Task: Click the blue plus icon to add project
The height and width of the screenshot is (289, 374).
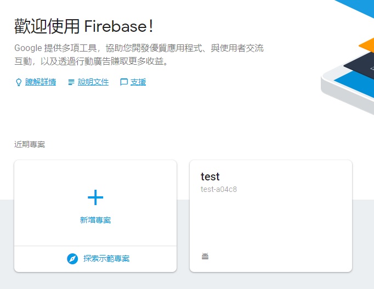Action: (95, 197)
